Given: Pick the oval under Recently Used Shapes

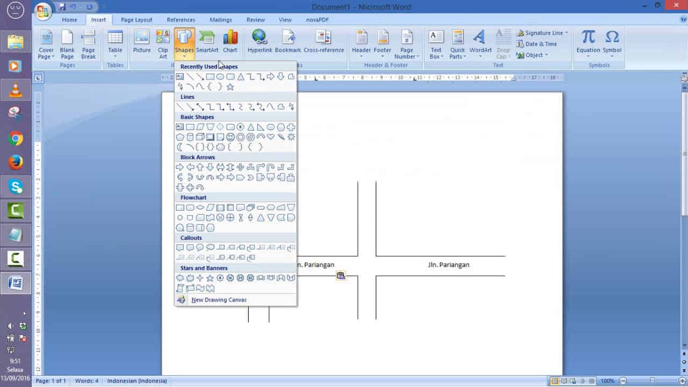Looking at the screenshot, I should click(x=220, y=77).
